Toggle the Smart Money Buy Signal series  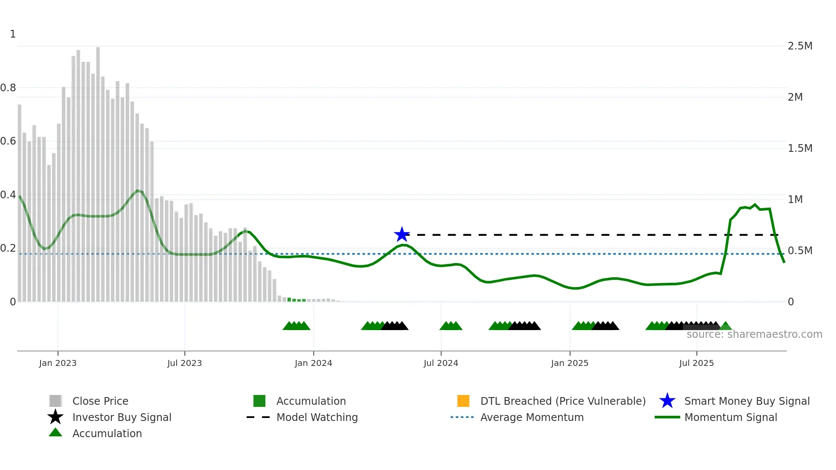tap(747, 401)
